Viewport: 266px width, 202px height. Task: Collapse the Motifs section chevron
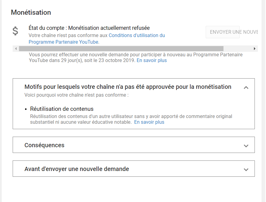pyautogui.click(x=246, y=88)
